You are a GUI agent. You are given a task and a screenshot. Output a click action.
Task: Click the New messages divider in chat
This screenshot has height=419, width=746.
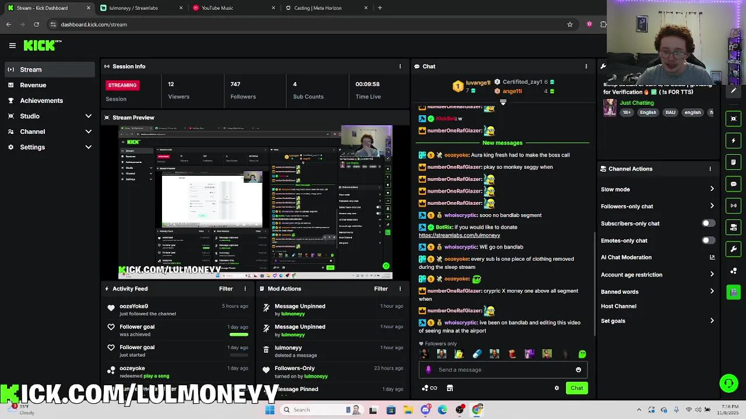coord(502,143)
